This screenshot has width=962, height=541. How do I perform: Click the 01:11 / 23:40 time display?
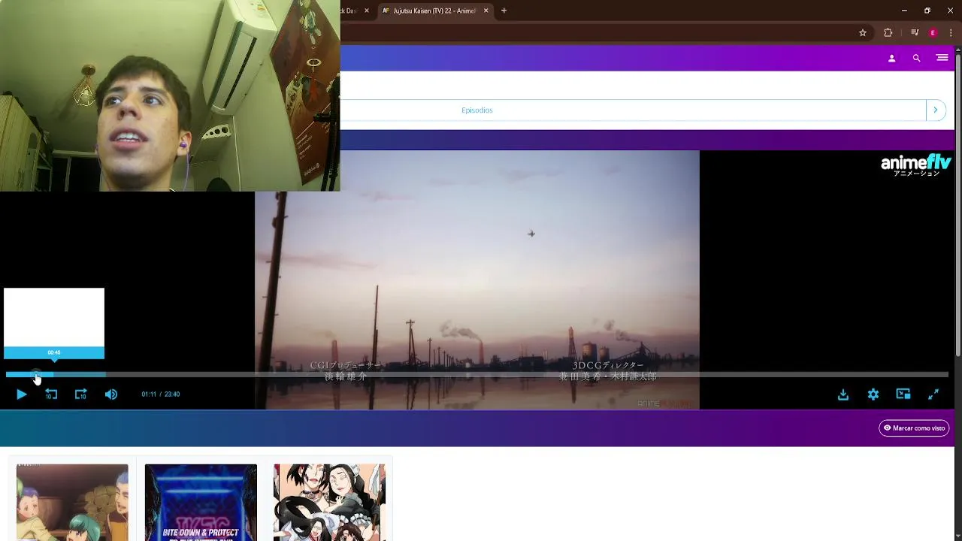161,394
